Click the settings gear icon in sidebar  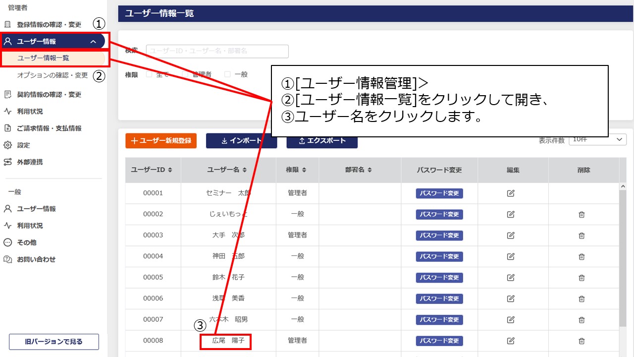point(7,145)
